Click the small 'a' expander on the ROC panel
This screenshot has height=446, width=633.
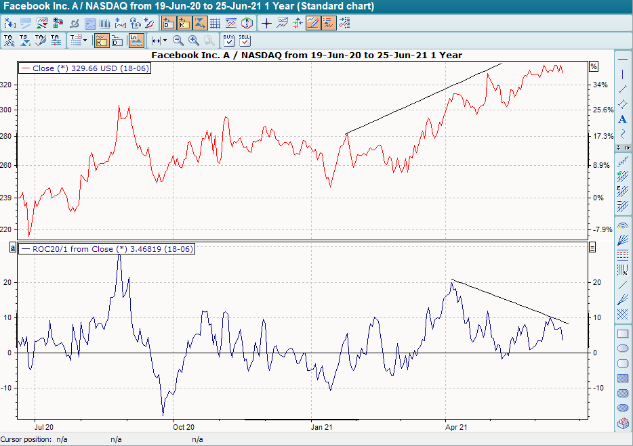12,246
